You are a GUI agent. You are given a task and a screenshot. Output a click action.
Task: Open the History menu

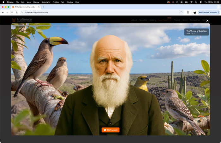coord(36,2)
